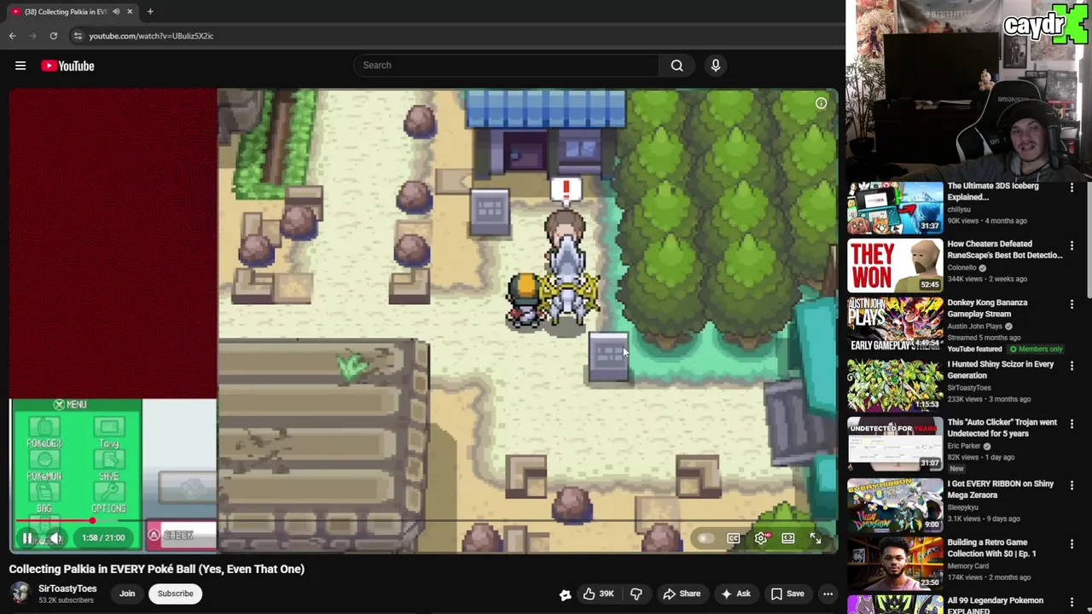Enter fullscreen mode

click(x=816, y=538)
